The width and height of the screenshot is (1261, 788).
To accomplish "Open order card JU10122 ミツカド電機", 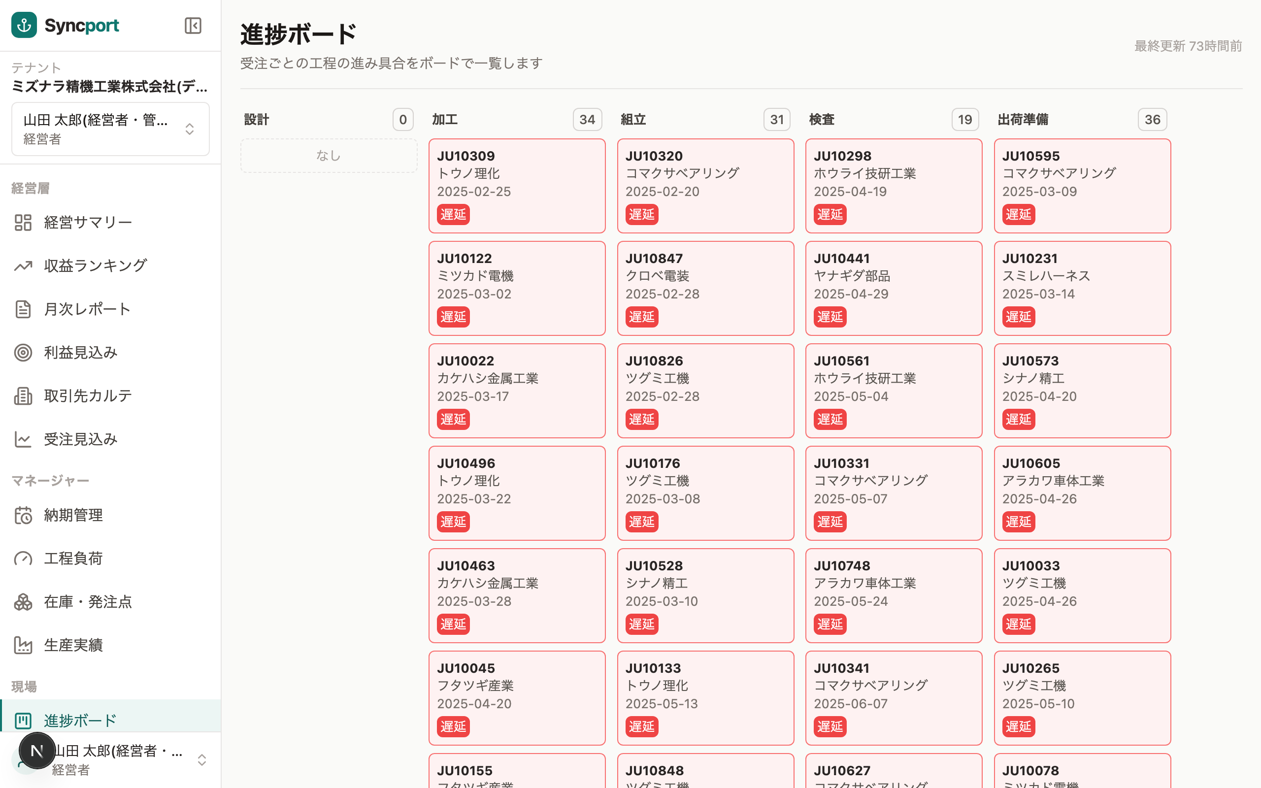I will coord(517,288).
